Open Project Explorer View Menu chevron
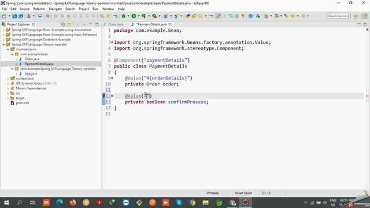 click(x=84, y=24)
